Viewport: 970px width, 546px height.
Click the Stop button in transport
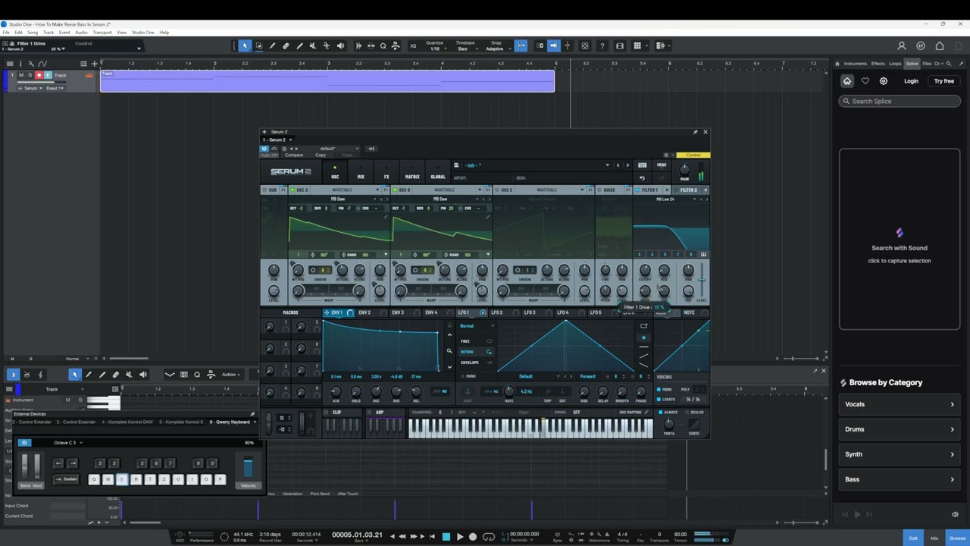(x=446, y=537)
